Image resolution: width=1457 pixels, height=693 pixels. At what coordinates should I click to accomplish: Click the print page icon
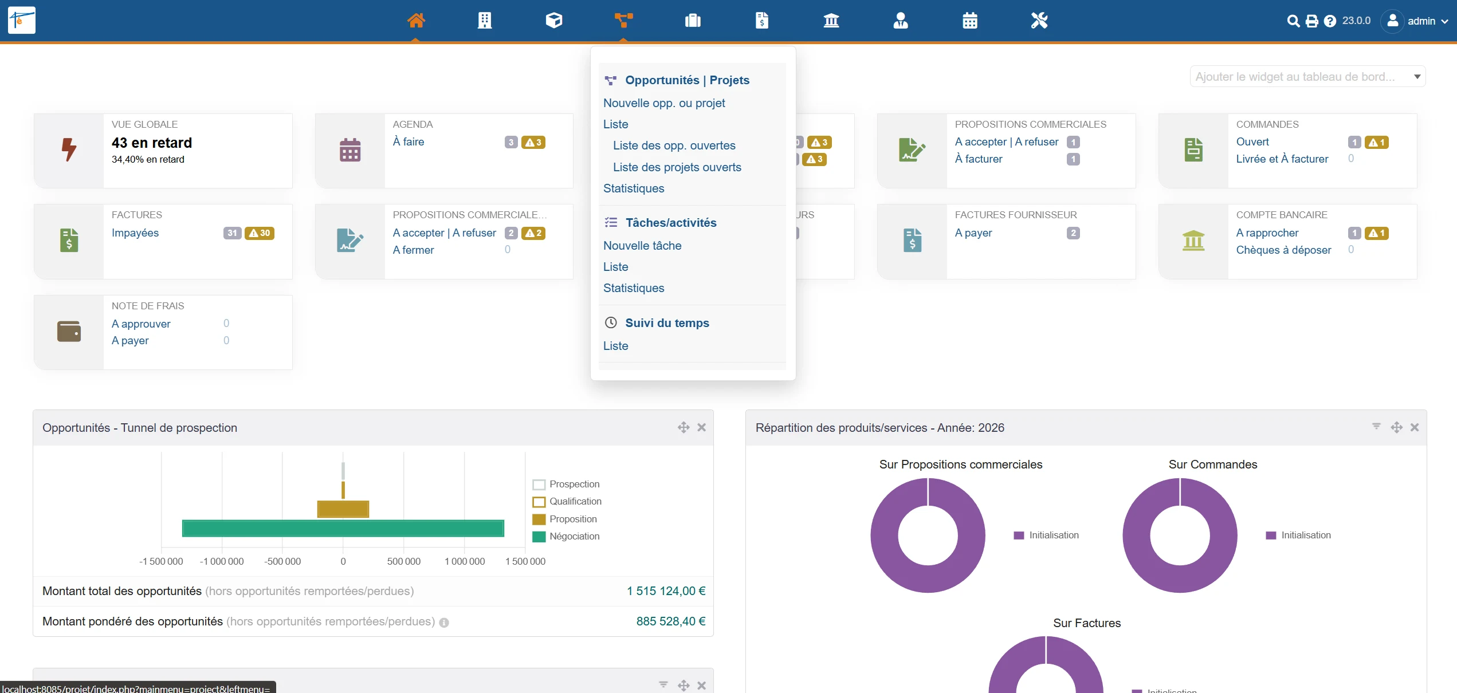tap(1311, 21)
